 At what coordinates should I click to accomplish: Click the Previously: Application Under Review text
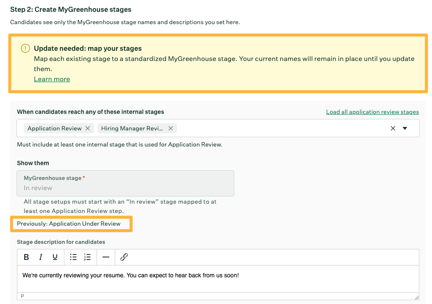tap(69, 224)
